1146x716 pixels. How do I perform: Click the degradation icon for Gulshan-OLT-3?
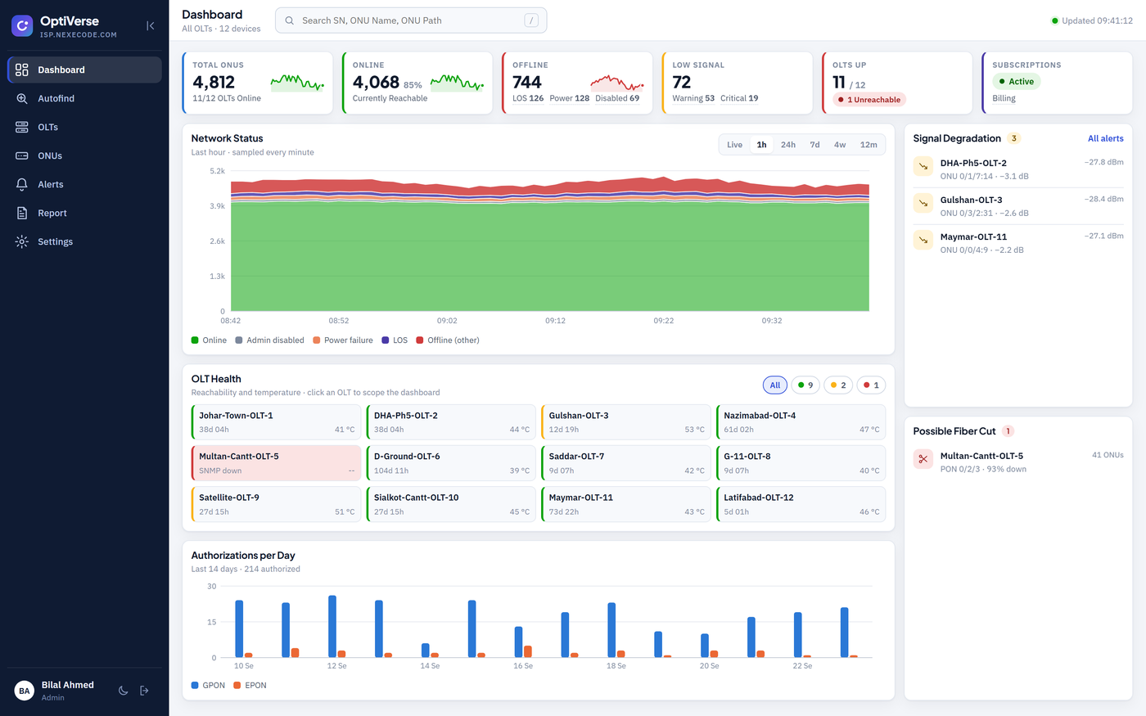[923, 203]
